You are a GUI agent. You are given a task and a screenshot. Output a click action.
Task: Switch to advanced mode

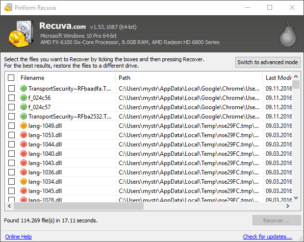[267, 62]
